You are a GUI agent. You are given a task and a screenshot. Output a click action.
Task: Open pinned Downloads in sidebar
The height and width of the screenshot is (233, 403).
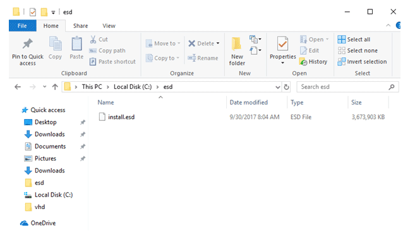(x=44, y=134)
